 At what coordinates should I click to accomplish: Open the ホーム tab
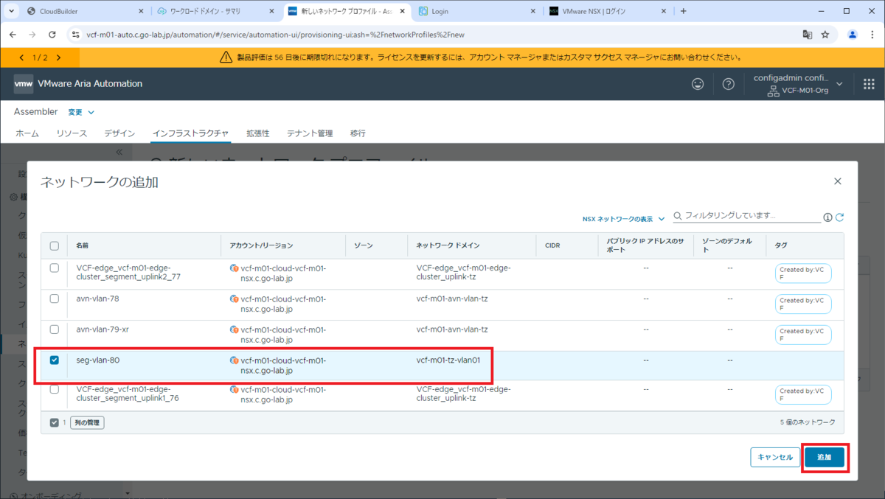pyautogui.click(x=27, y=133)
